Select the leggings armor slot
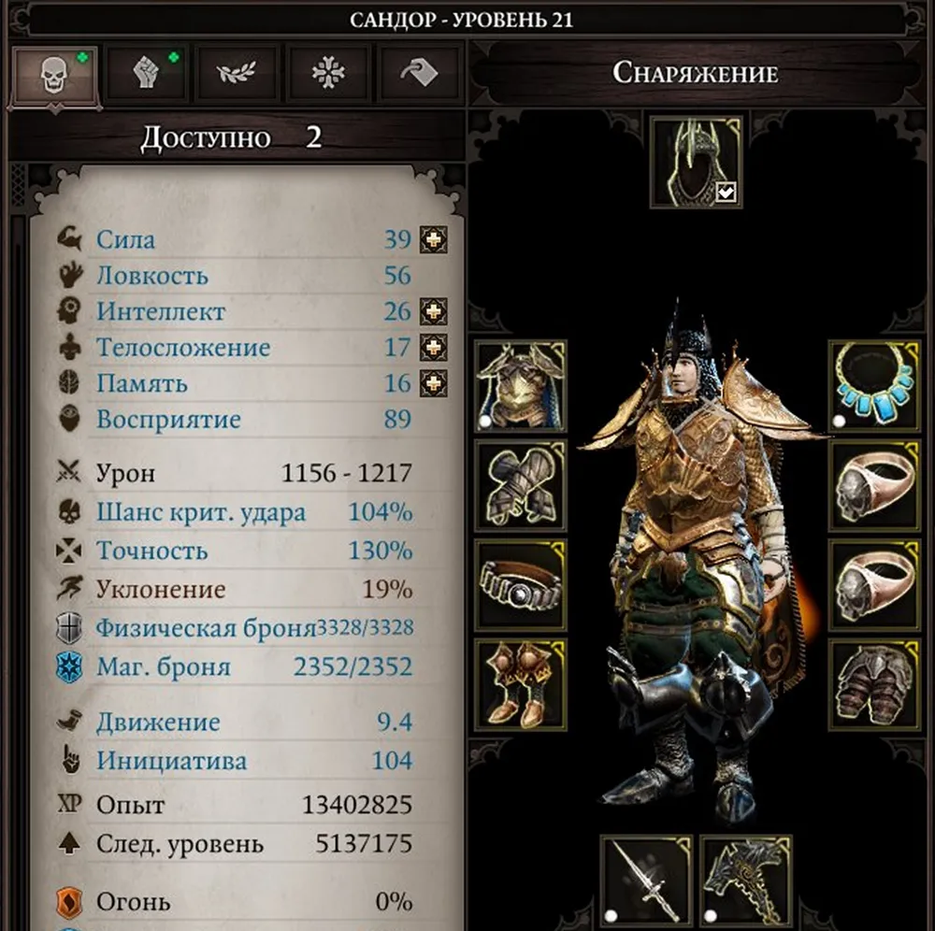 [x=874, y=684]
